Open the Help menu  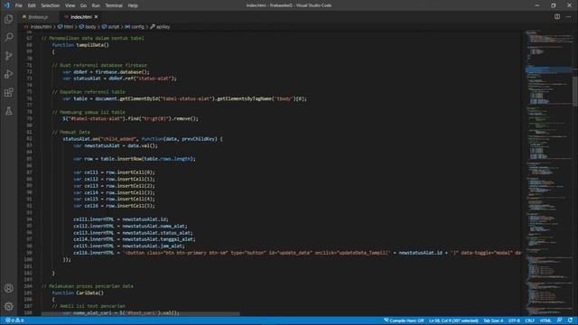point(133,5)
